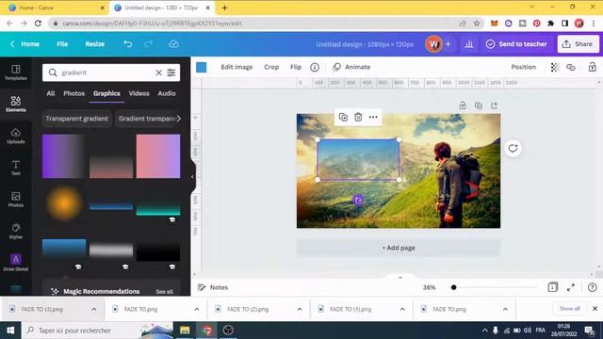Viewport: 603px width, 339px height.
Task: Open the Resize menu
Action: click(94, 44)
